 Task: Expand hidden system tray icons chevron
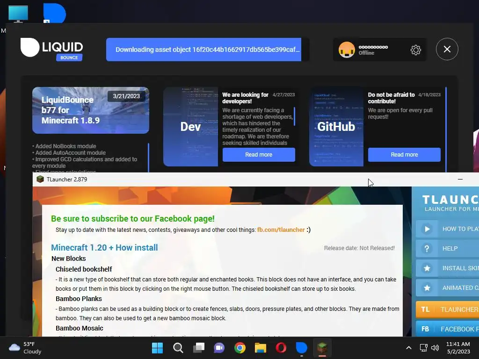click(408, 348)
